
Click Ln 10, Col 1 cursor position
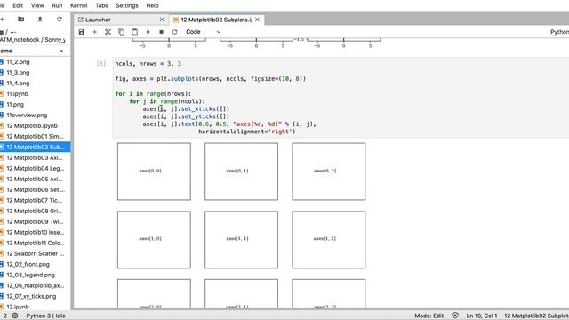(482, 316)
